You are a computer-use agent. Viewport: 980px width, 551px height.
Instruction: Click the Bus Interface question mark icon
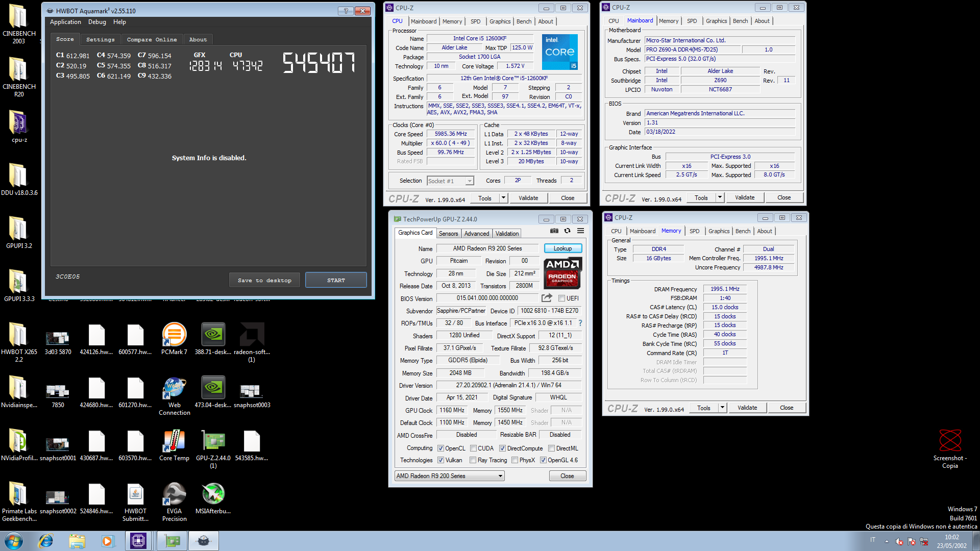(580, 323)
